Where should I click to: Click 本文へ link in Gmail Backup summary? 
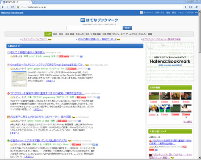[50, 81]
